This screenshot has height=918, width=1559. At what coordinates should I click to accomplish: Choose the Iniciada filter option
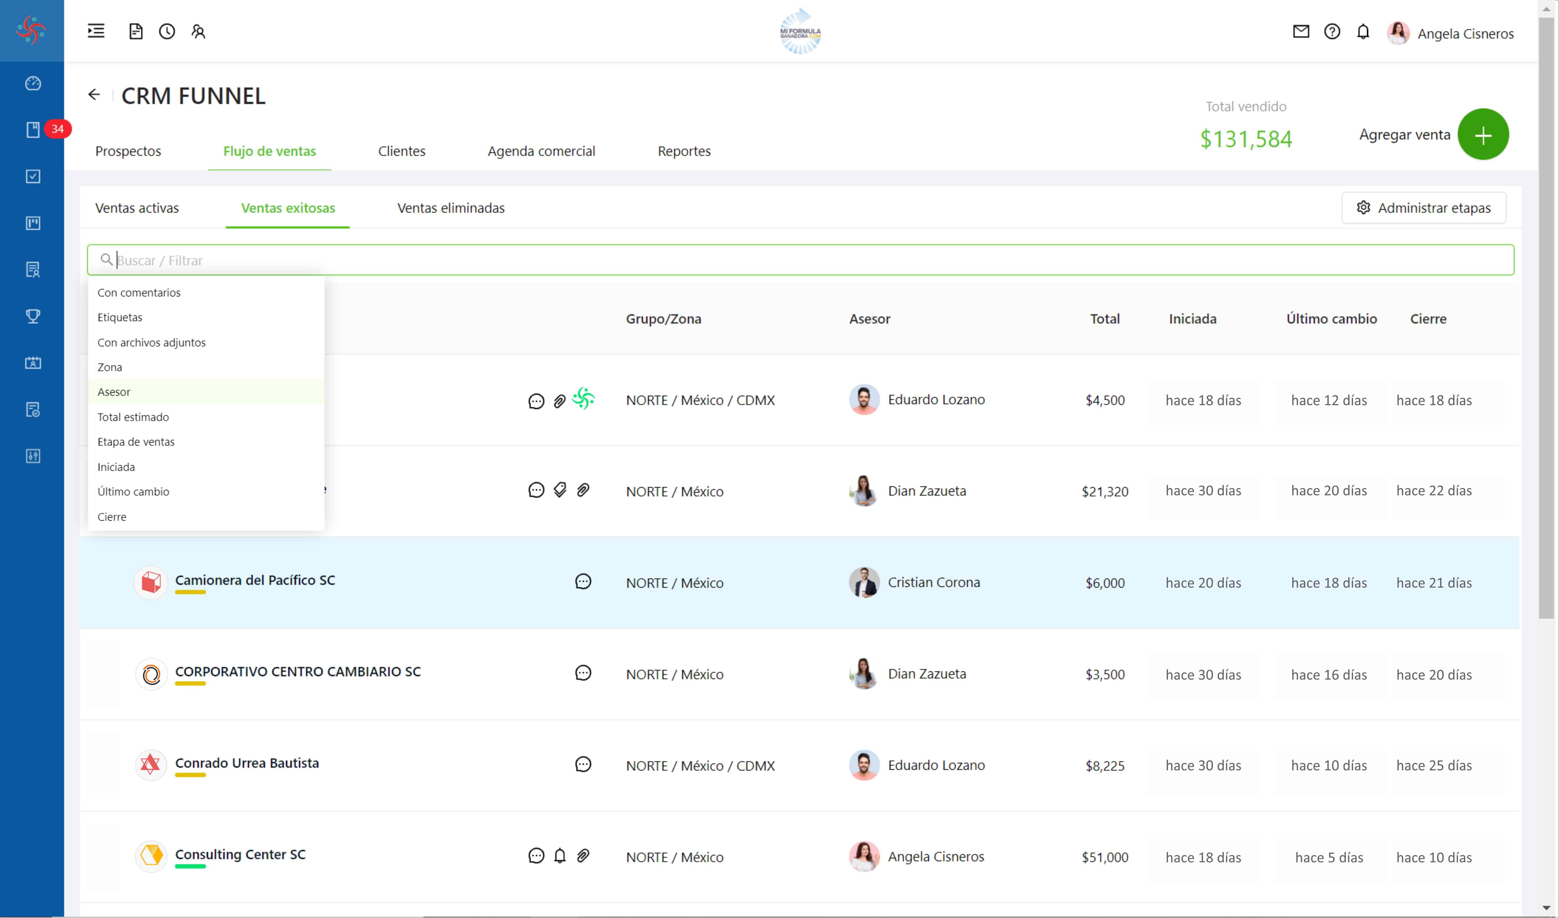[x=206, y=467]
